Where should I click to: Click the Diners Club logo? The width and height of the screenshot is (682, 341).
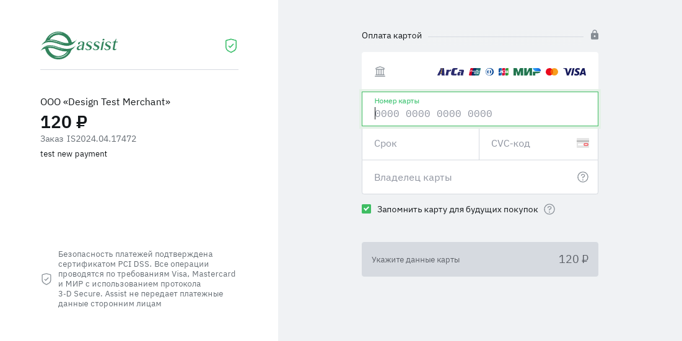[489, 72]
